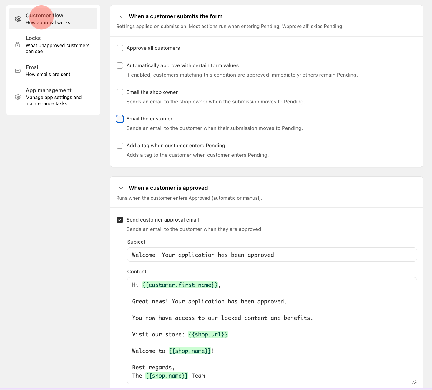Collapse the When a customer submits the form section
This screenshot has width=432, height=390.
coord(121,16)
